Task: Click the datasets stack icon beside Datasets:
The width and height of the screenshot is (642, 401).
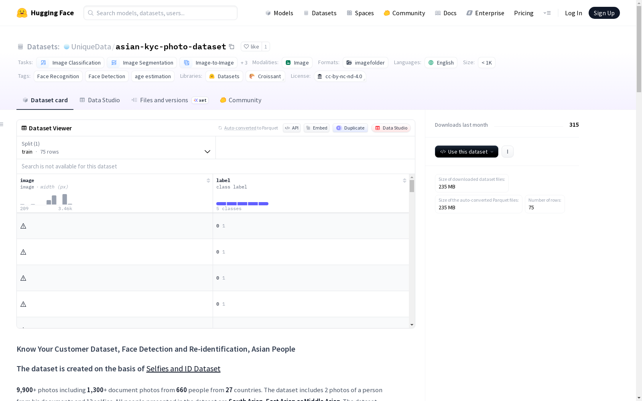Action: click(20, 47)
